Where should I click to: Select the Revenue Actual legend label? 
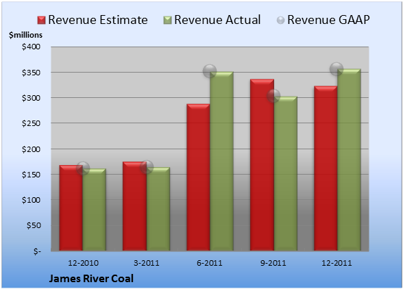(217, 20)
